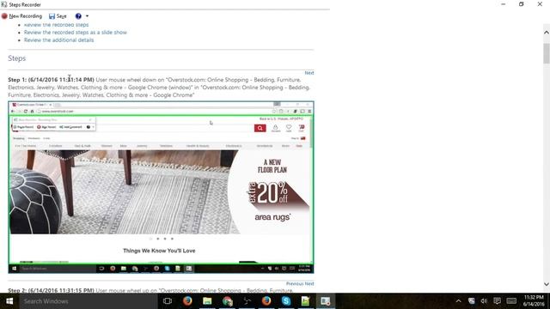The width and height of the screenshot is (550, 309).
Task: Start a New Recording
Action: [21, 16]
